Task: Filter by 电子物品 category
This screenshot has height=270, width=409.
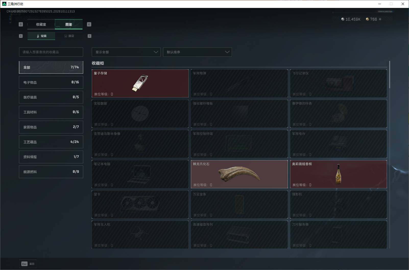Action: pyautogui.click(x=51, y=82)
